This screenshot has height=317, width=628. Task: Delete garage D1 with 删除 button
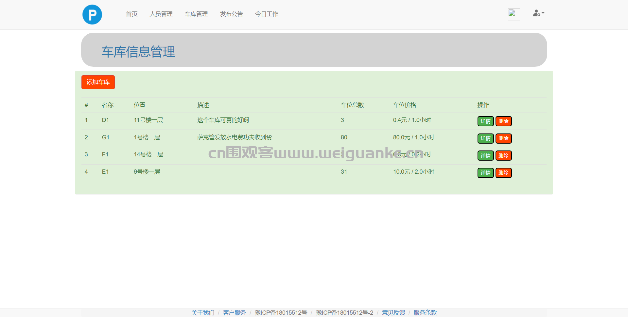(504, 121)
